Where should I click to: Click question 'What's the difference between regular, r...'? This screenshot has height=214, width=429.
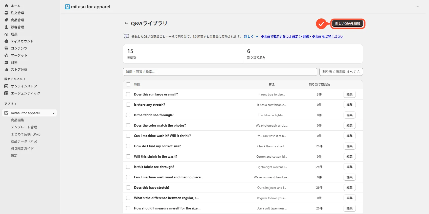tap(166, 198)
